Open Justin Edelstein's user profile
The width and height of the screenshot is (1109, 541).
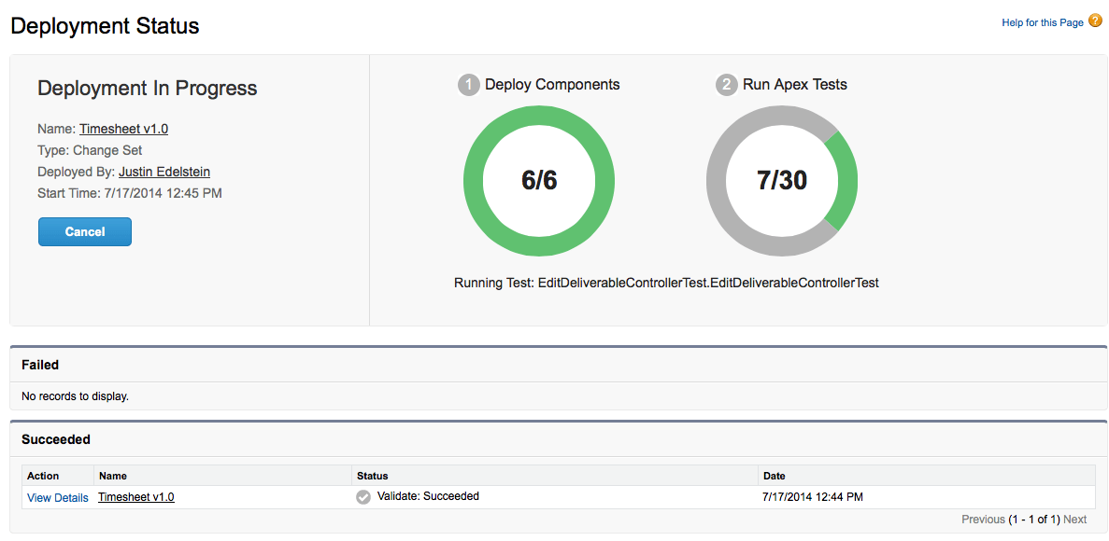(x=164, y=172)
